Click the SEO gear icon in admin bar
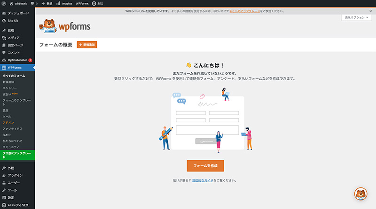This screenshot has height=209, width=376. pyautogui.click(x=94, y=3)
